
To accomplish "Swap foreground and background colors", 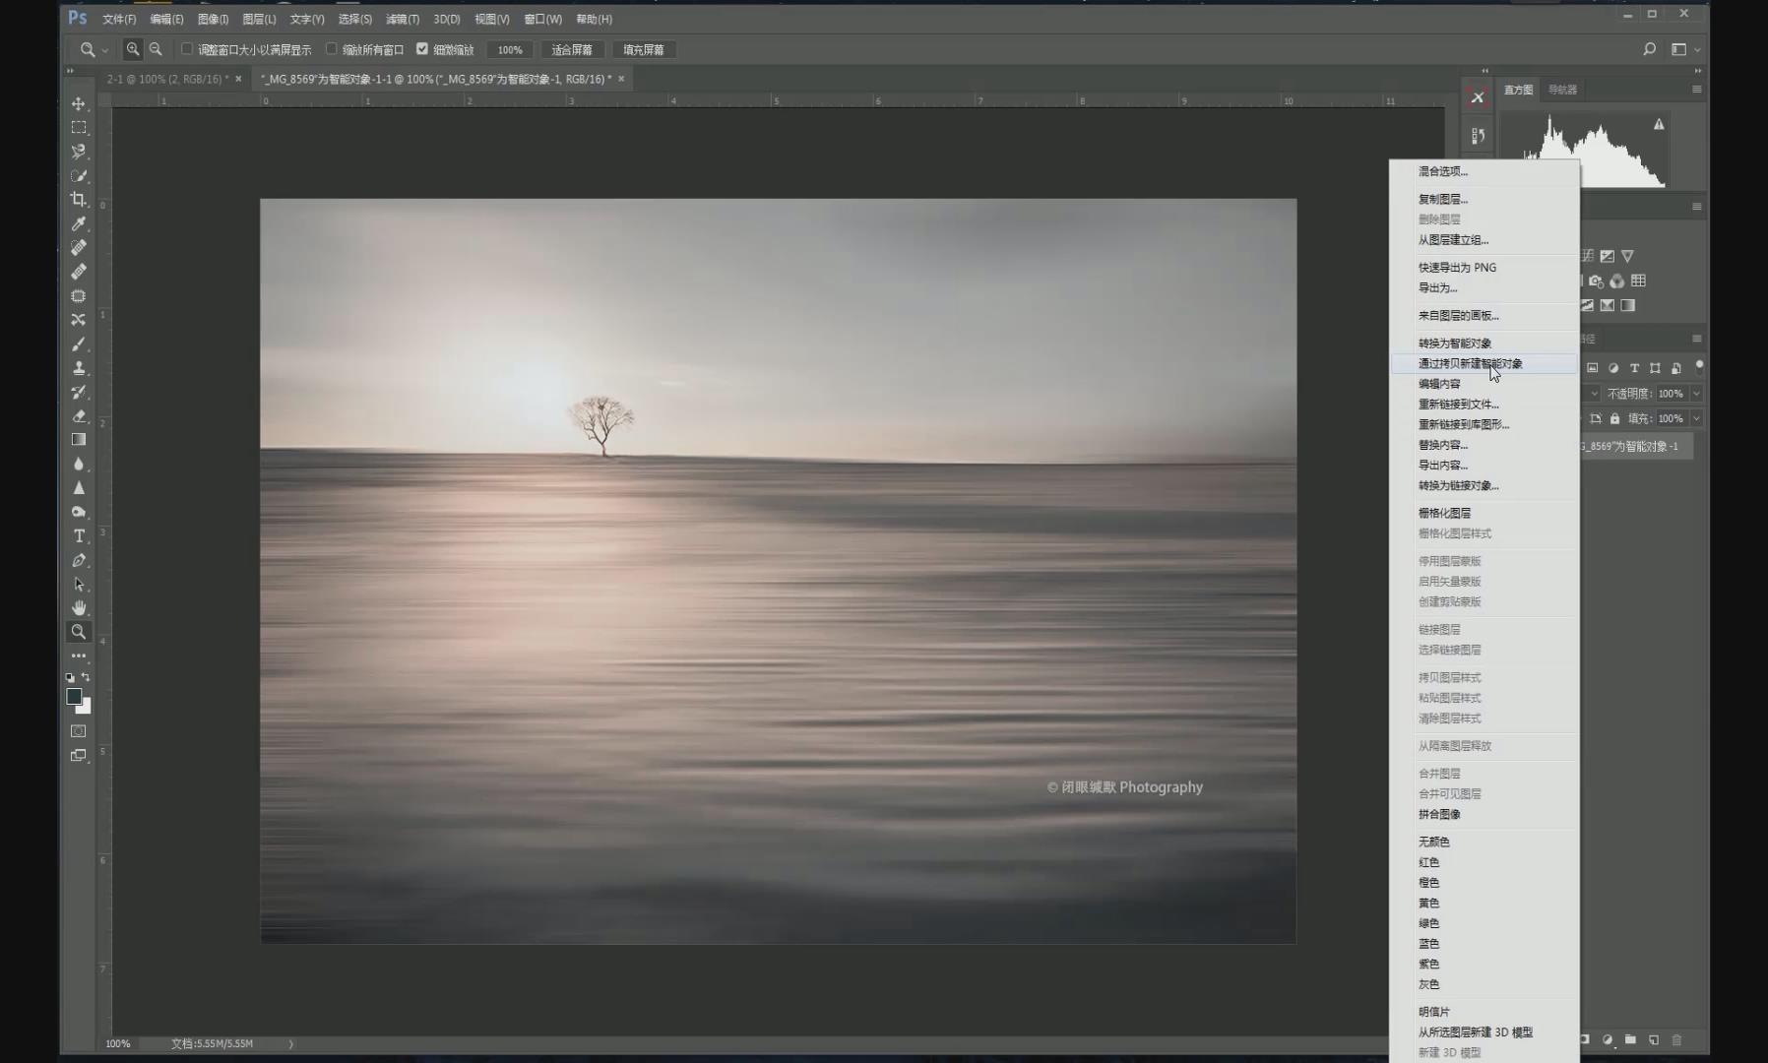I will [86, 677].
